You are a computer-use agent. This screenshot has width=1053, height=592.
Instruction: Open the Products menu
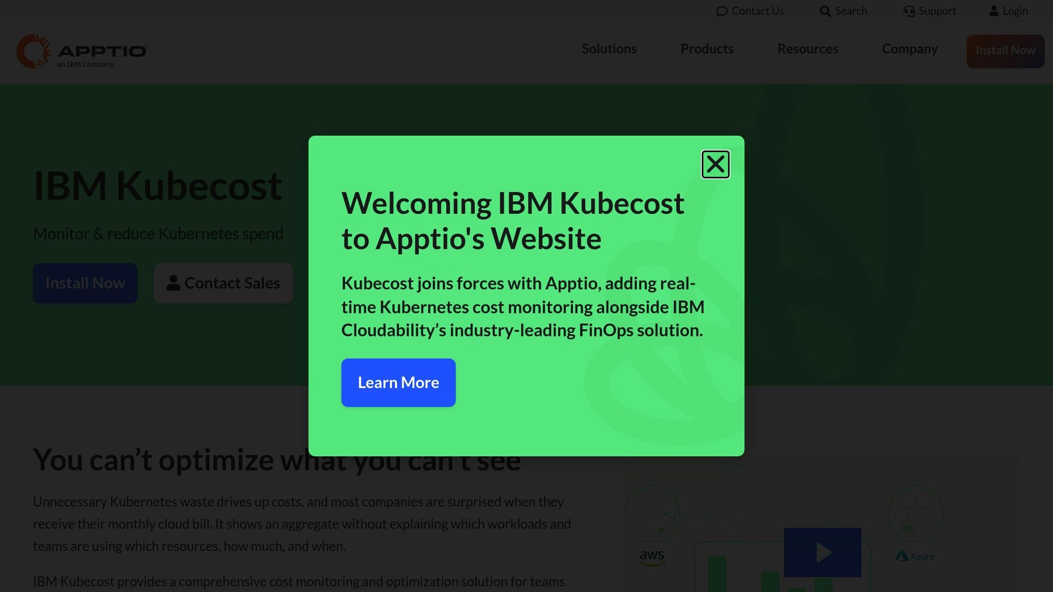[707, 49]
